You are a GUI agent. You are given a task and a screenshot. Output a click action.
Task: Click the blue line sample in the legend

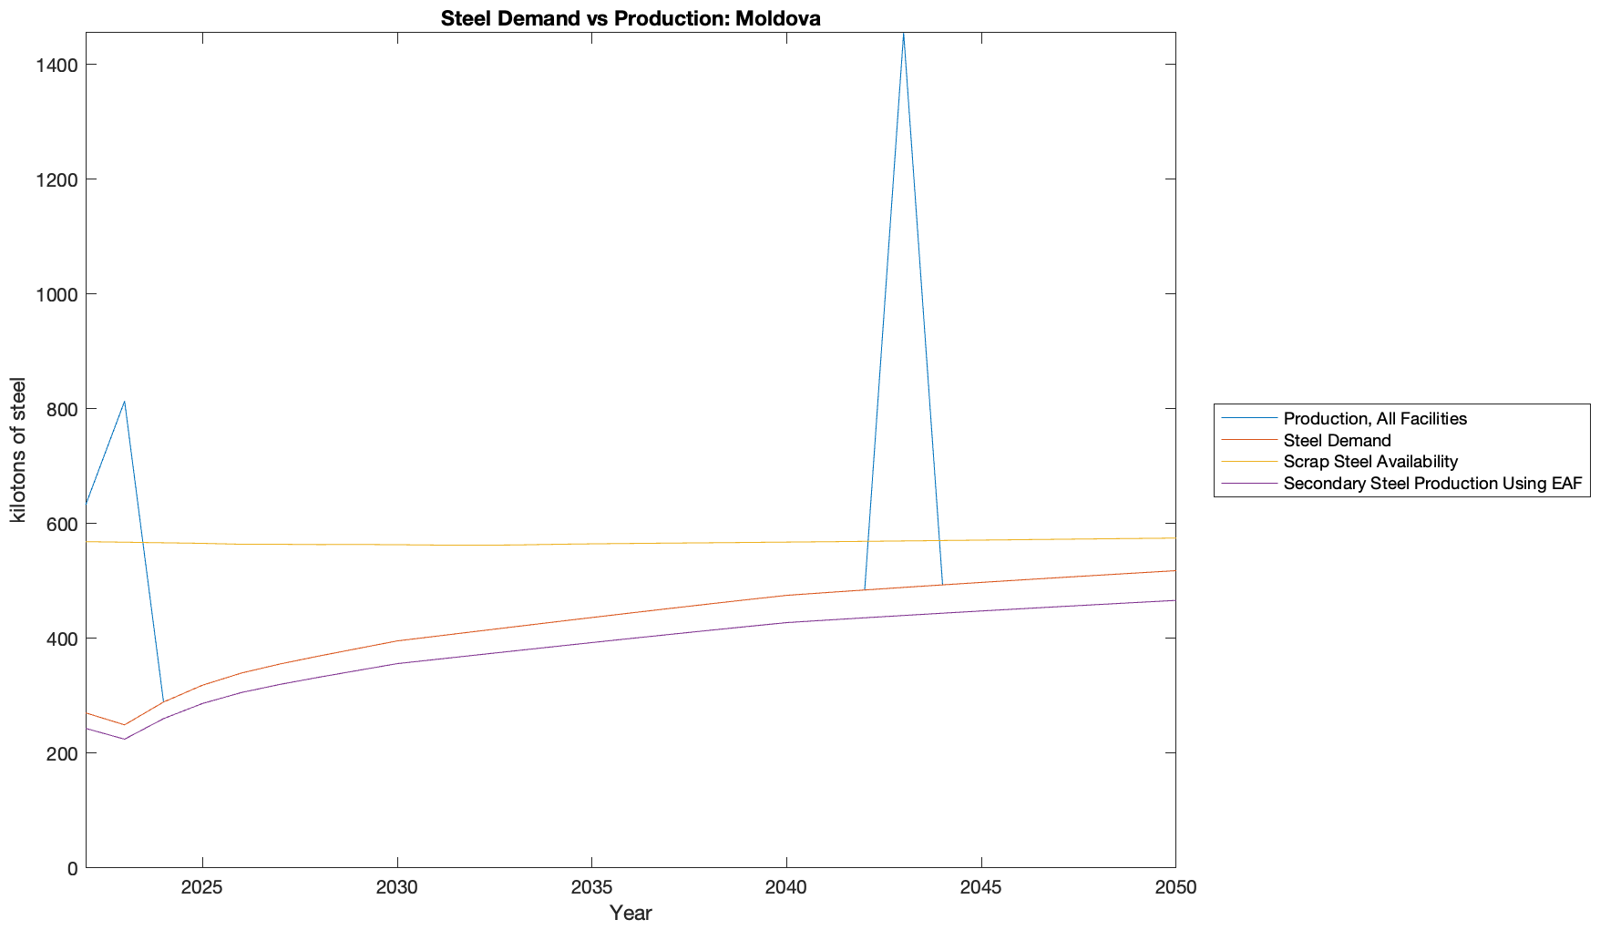1248,419
